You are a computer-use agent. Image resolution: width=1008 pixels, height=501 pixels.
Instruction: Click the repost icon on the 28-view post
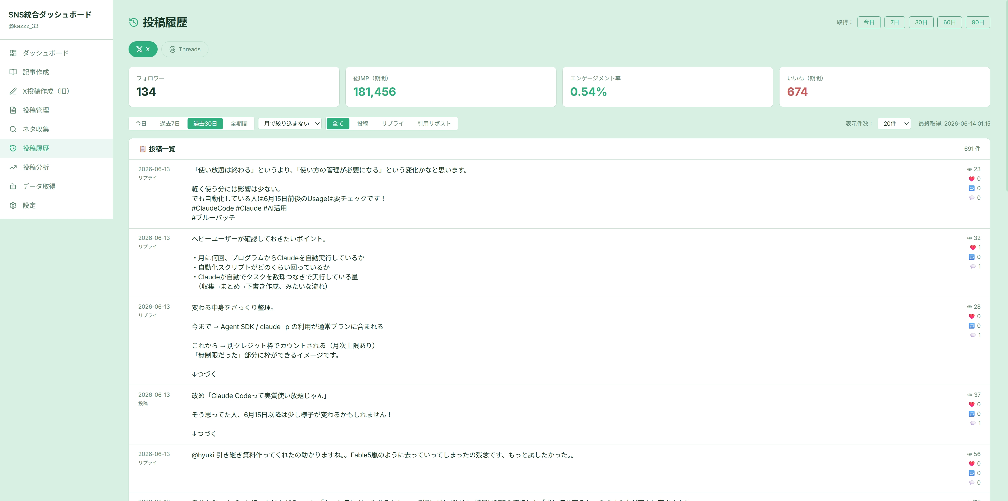[971, 326]
